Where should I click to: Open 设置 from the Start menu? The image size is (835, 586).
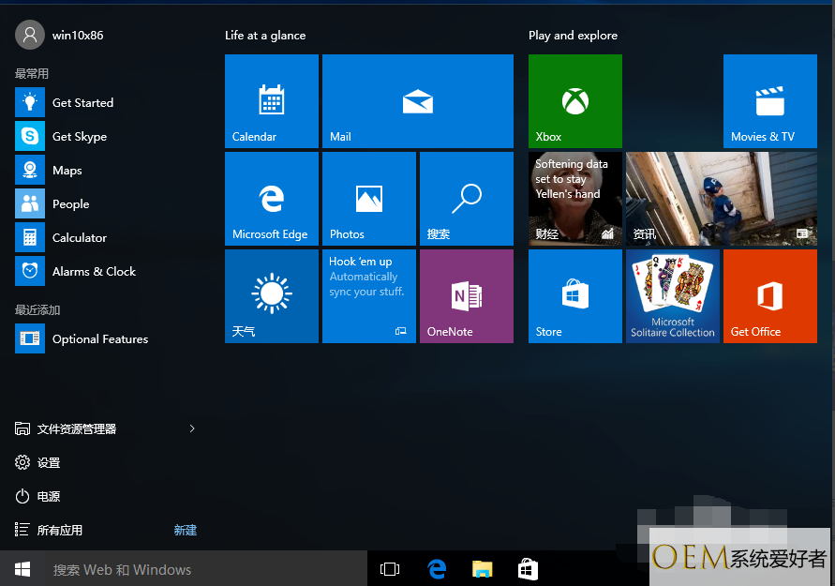[49, 463]
